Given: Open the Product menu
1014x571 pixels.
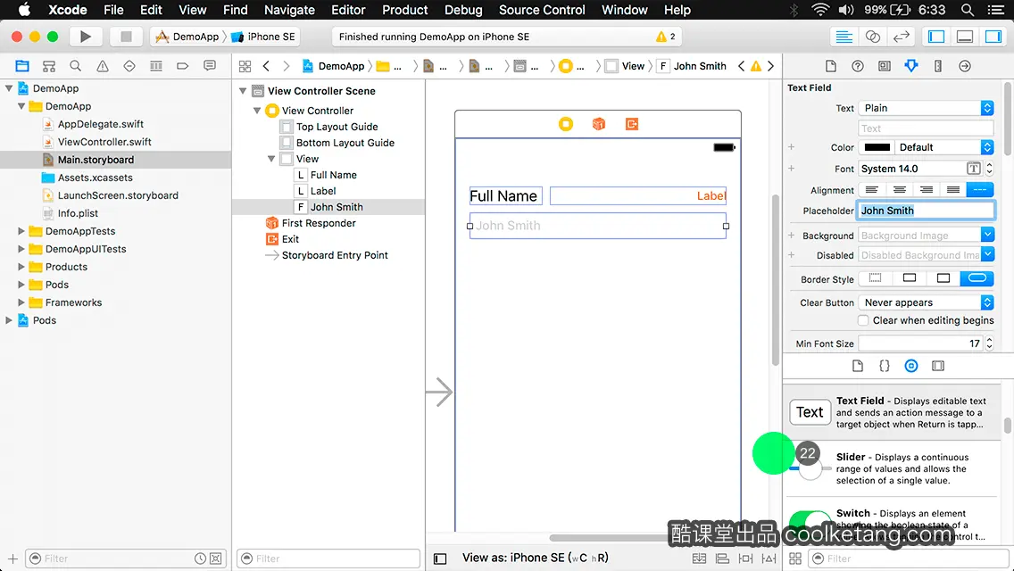Looking at the screenshot, I should coord(405,10).
